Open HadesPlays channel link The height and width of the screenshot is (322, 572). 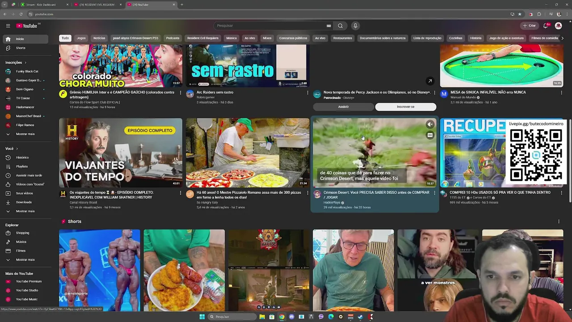332,203
